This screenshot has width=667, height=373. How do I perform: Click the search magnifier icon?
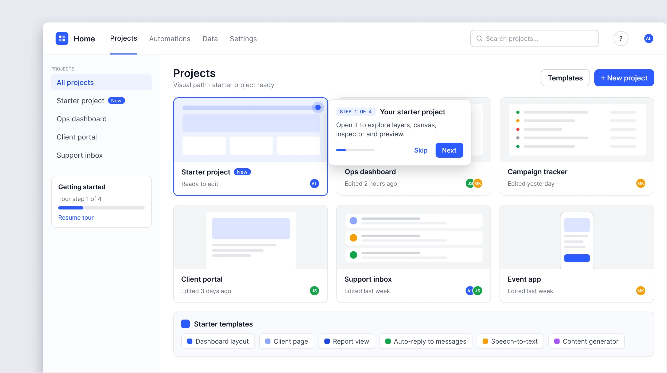click(x=479, y=38)
